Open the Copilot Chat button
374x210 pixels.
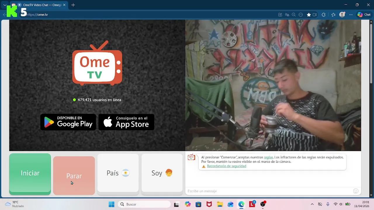click(x=364, y=15)
